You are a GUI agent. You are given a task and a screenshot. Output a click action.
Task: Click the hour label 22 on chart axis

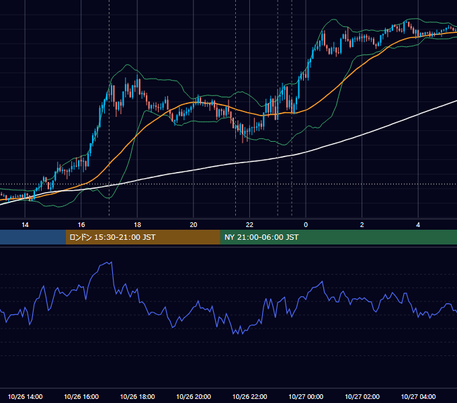pos(249,225)
